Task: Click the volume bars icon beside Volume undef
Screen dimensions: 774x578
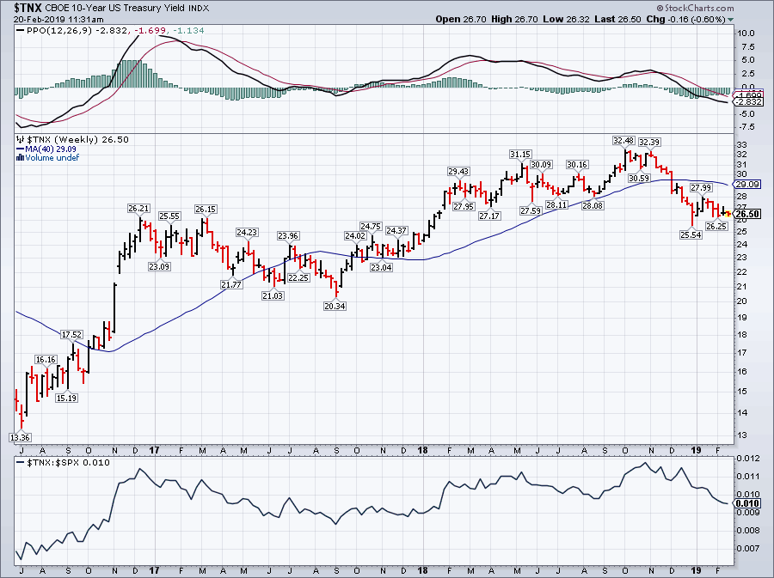Action: 21,157
